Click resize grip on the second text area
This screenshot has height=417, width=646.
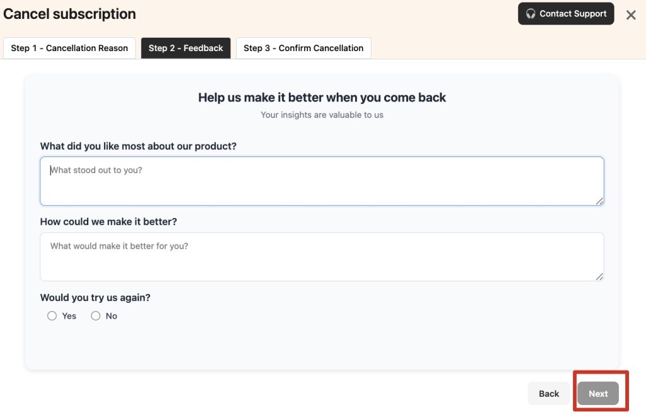(x=599, y=277)
